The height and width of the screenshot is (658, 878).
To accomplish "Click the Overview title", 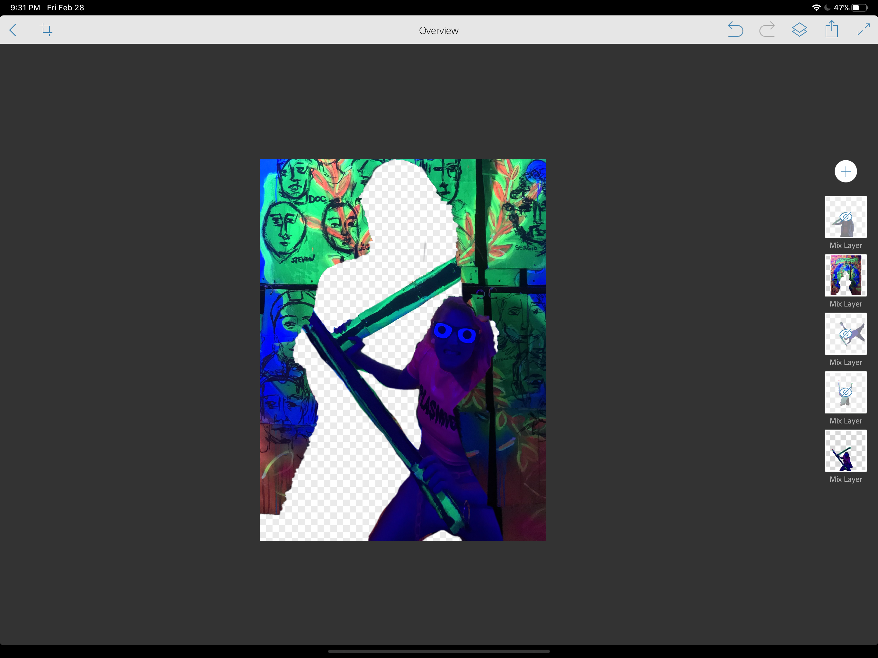I will pyautogui.click(x=439, y=31).
